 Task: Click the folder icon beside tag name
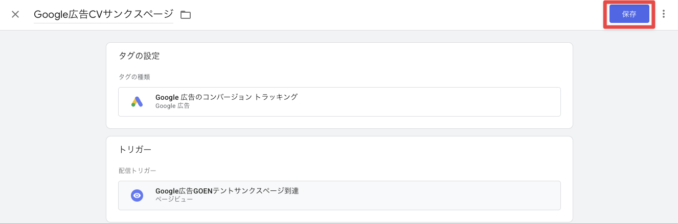tap(186, 15)
